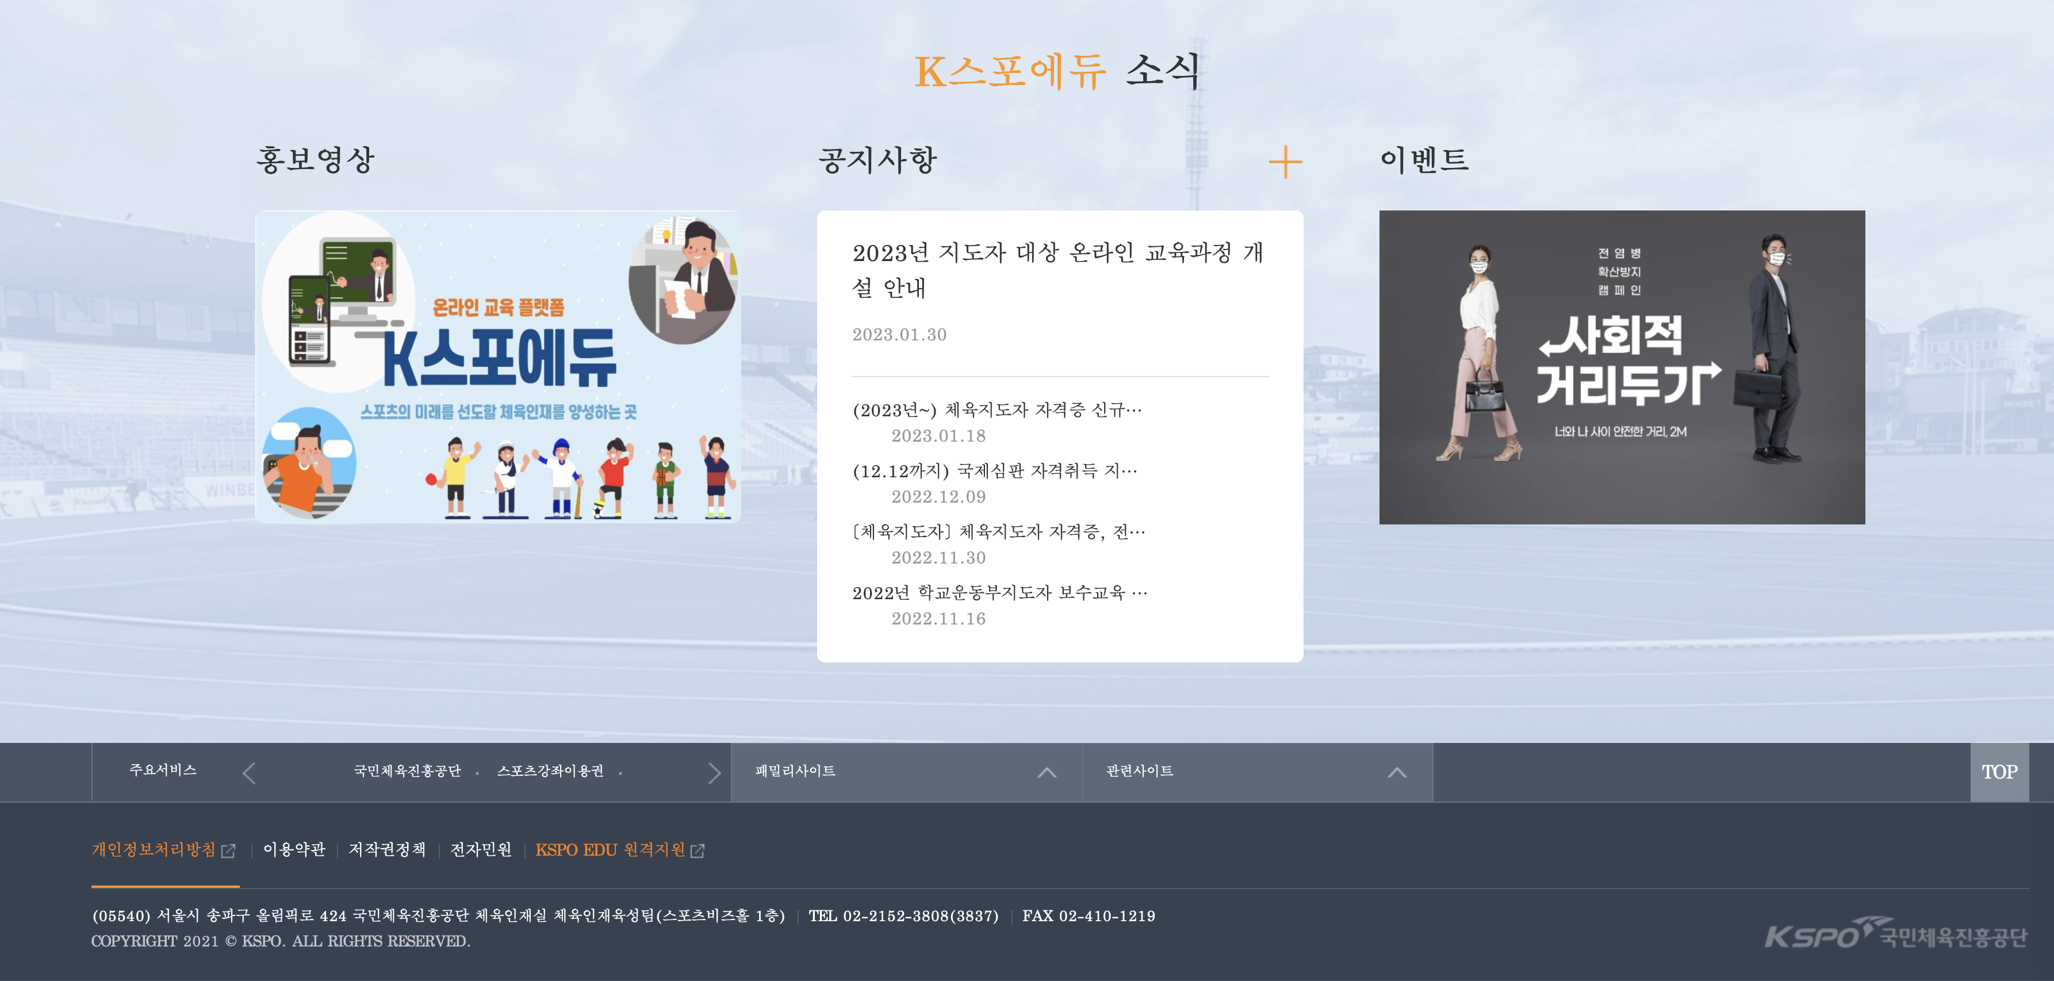Screen dimensions: 2054x981
Task: Expand the 관련사이트 dropdown
Action: point(1140,771)
